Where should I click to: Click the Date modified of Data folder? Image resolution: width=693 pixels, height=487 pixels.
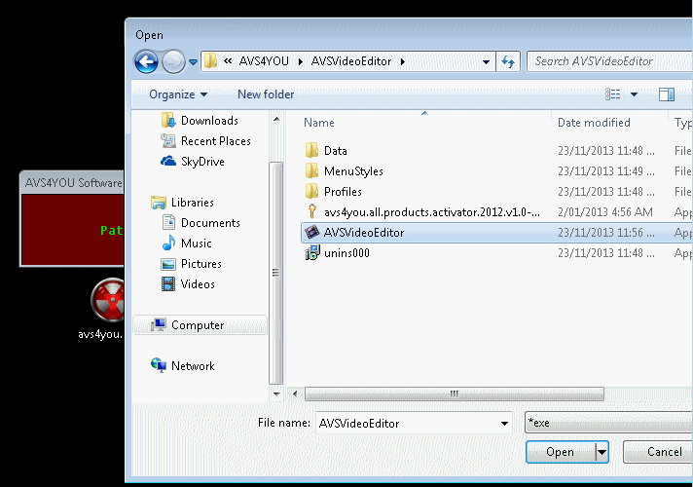pyautogui.click(x=606, y=151)
